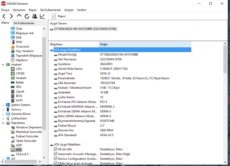Viewport: 230px width, 166px height.
Task: Expand the İşletim Sistemi tree node
Action: (x=3, y=105)
